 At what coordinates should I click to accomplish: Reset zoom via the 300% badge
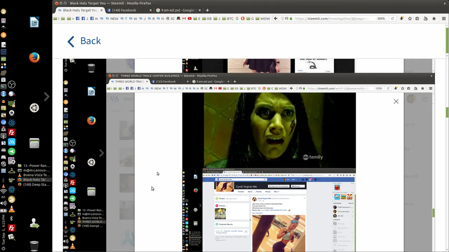[381, 19]
